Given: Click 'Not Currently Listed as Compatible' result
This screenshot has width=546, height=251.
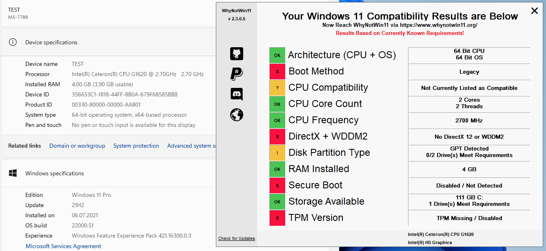Looking at the screenshot, I should pyautogui.click(x=469, y=88).
